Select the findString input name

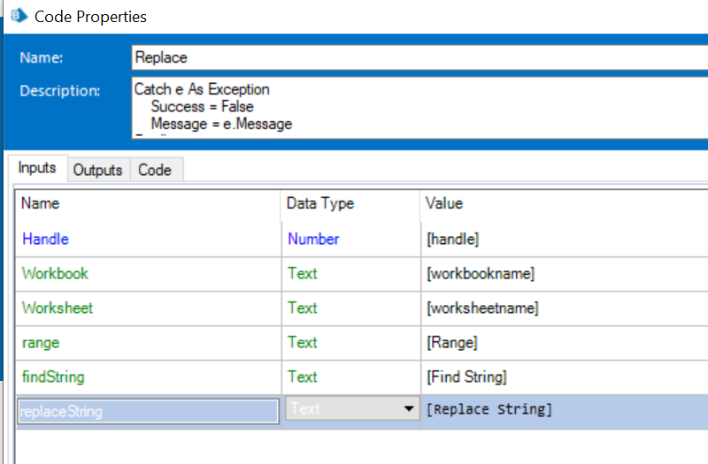point(53,377)
